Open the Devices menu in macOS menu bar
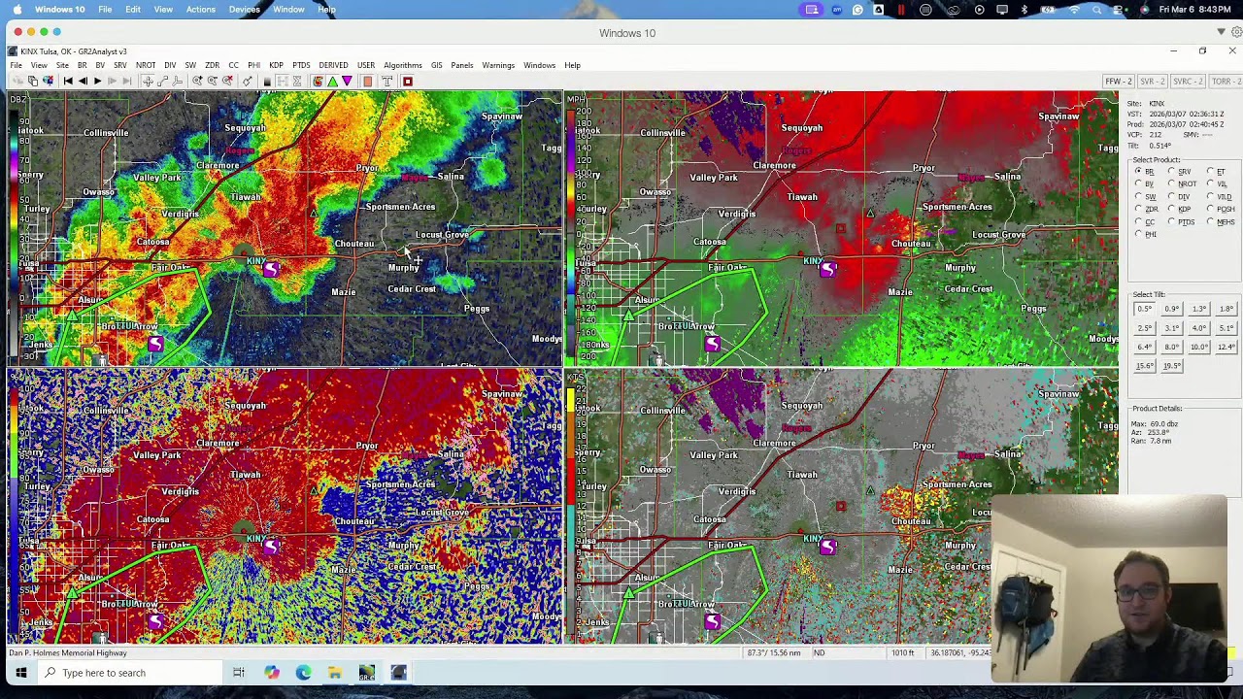This screenshot has width=1243, height=699. coord(244,10)
